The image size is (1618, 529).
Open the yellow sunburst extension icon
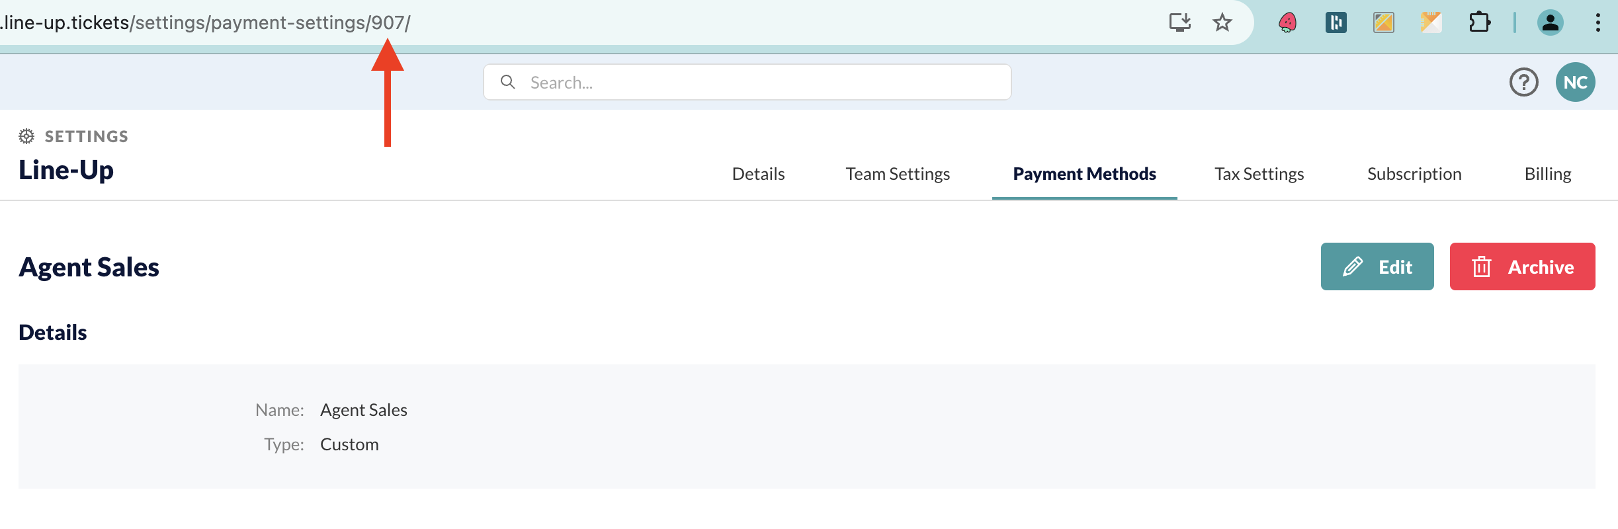point(1431,22)
